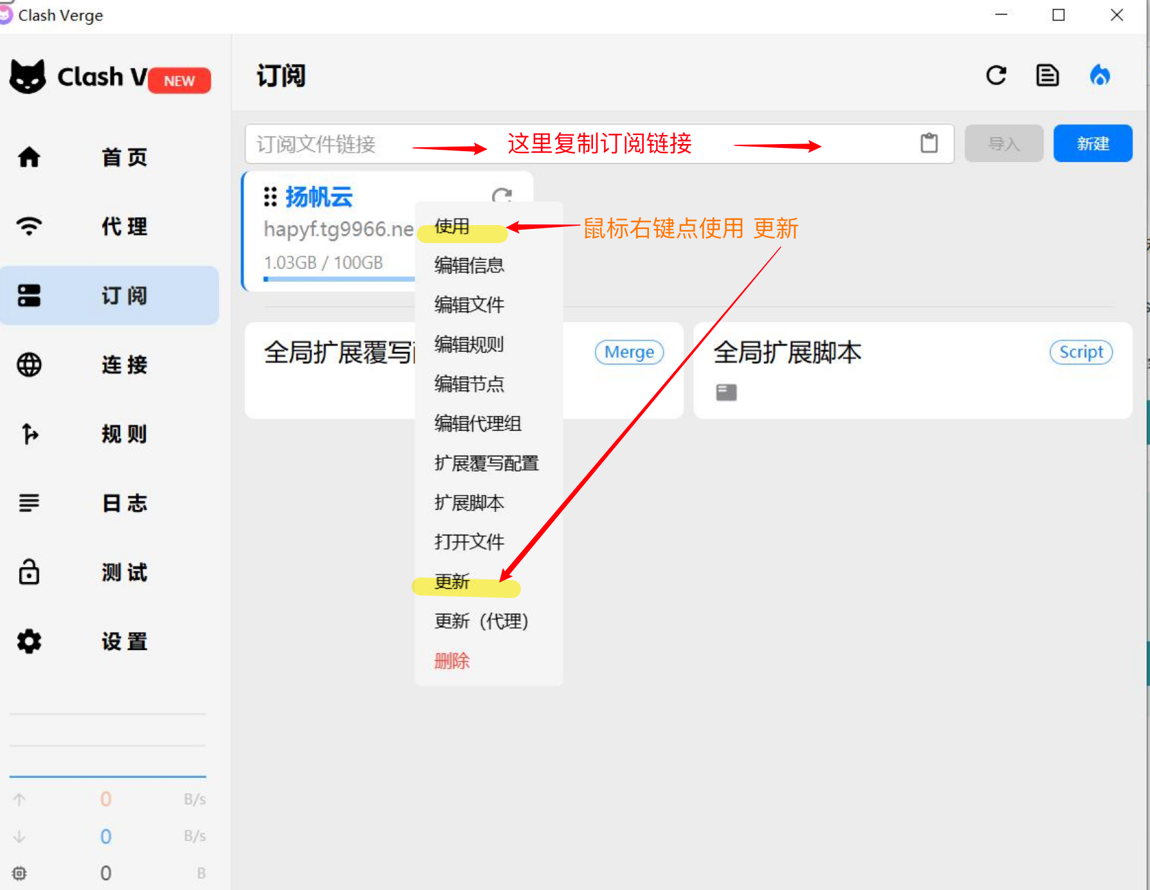
Task: Refresh all subscriptions via header refresh icon
Action: tap(996, 75)
